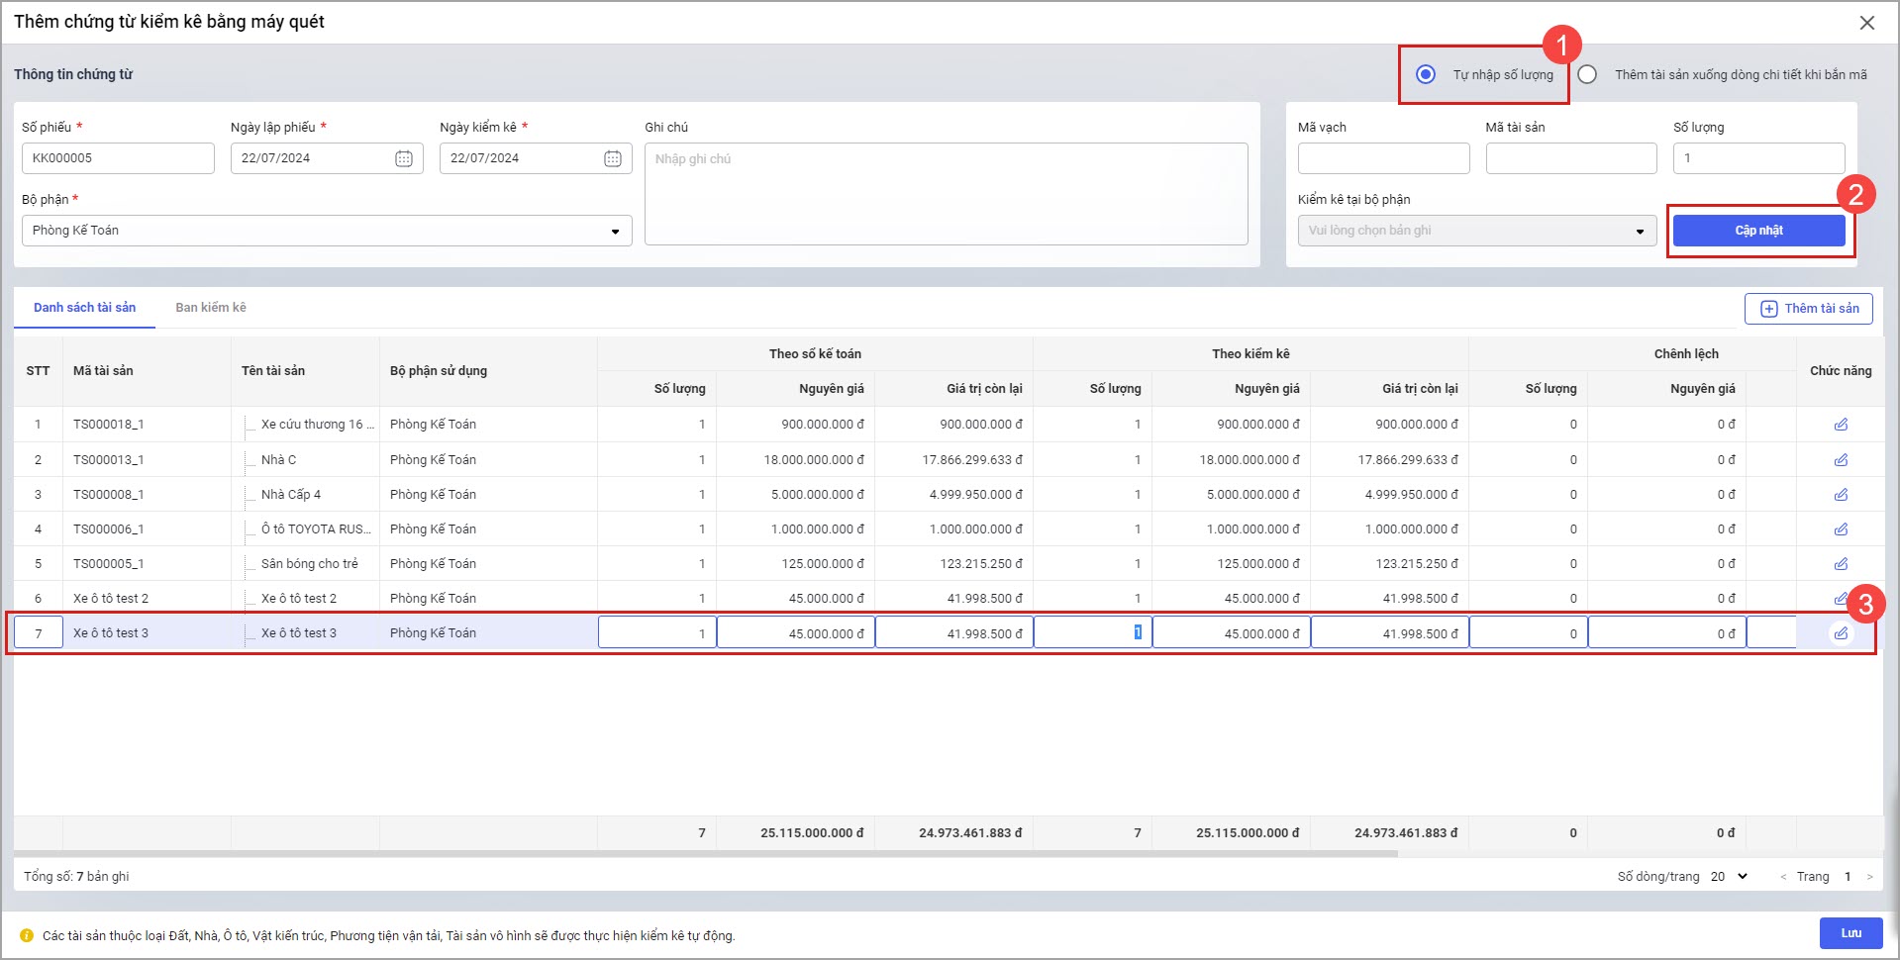Click edit icon for Ô tô TOYOTA row
1900x960 pixels.
click(1841, 529)
